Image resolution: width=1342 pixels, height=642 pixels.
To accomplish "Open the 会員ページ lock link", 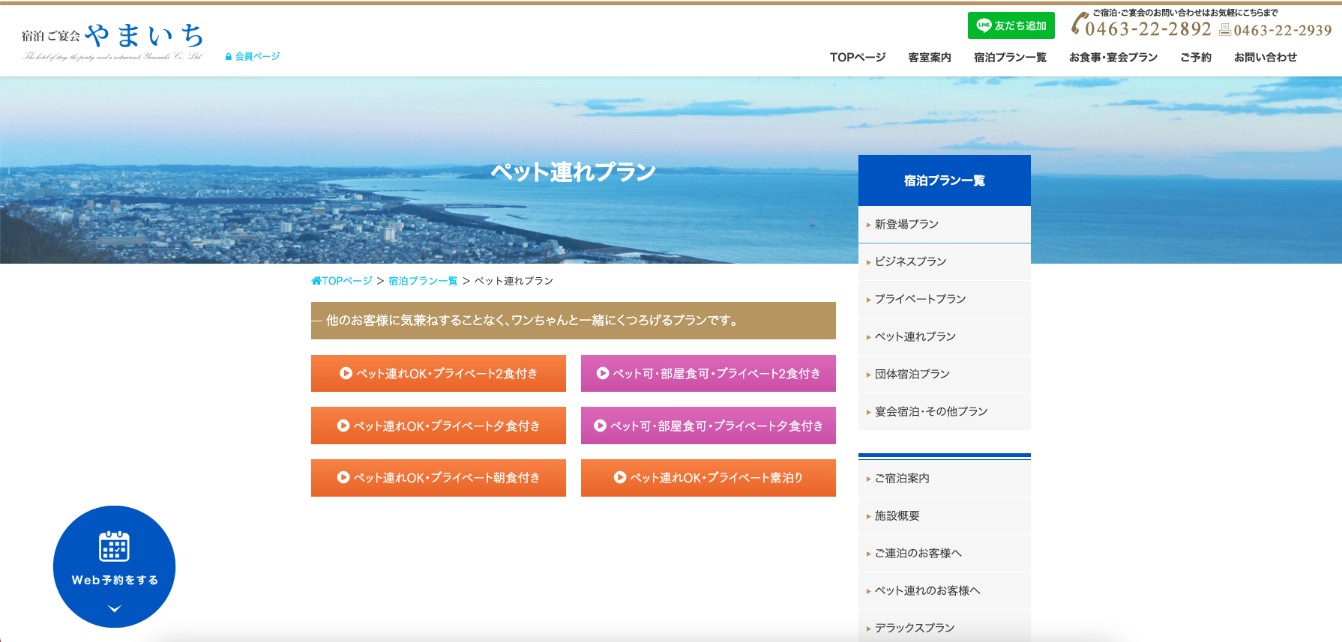I will click(x=253, y=56).
